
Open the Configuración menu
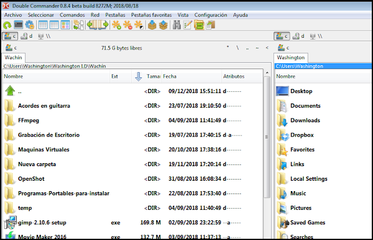click(211, 15)
